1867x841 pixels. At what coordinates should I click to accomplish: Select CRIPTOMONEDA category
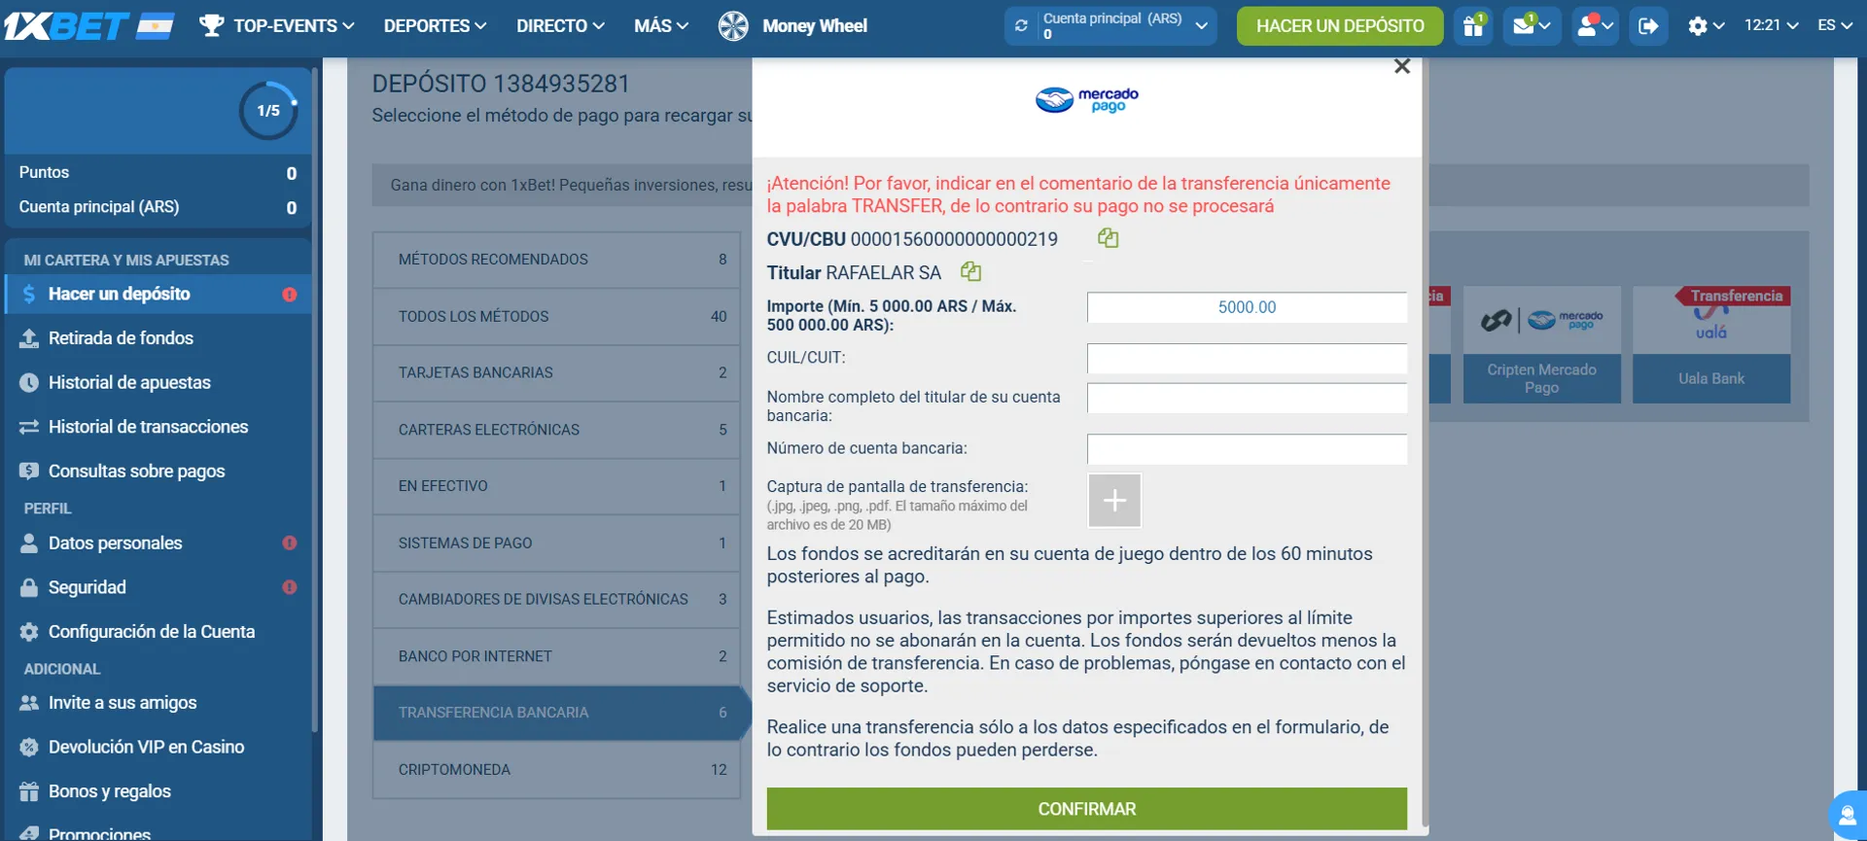coord(556,770)
